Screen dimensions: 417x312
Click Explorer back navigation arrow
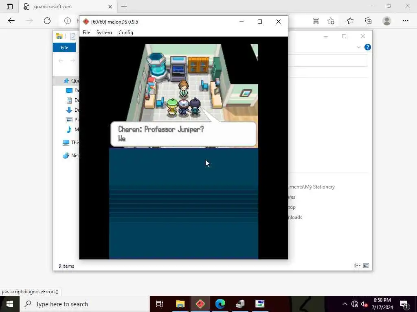(x=61, y=61)
